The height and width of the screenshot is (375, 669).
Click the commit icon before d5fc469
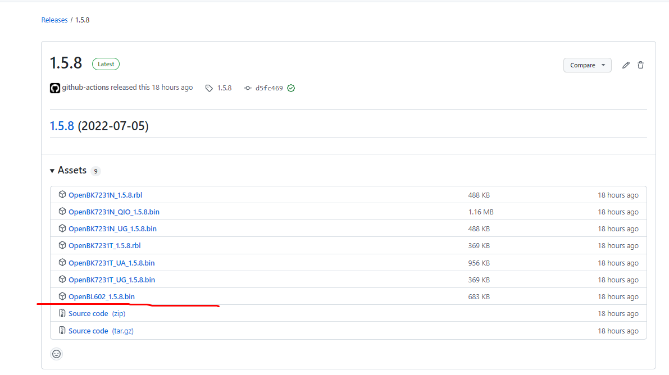click(x=248, y=88)
